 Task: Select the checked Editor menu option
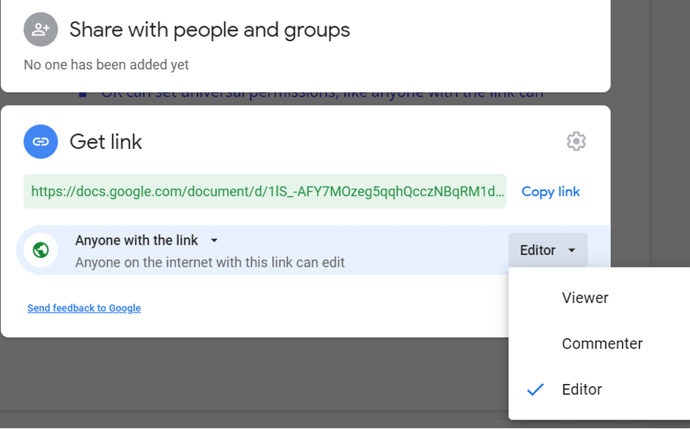pos(582,389)
